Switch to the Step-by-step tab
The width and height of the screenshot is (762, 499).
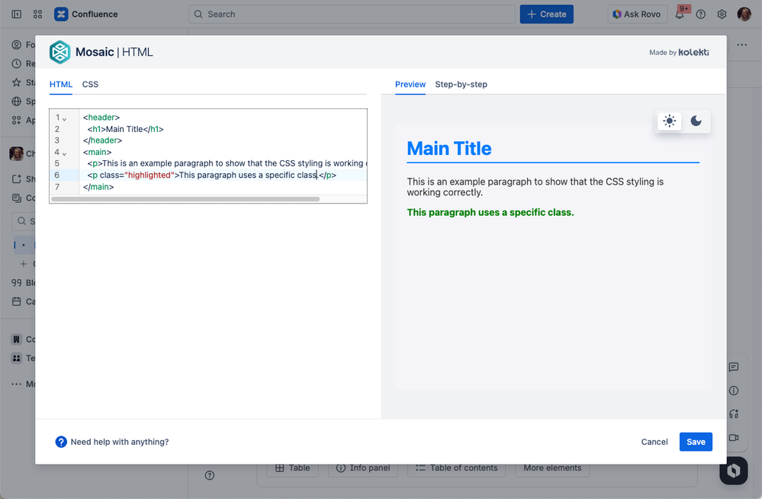click(x=461, y=84)
